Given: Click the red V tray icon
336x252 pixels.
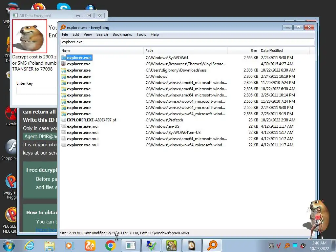Looking at the screenshot, I should [279, 245].
